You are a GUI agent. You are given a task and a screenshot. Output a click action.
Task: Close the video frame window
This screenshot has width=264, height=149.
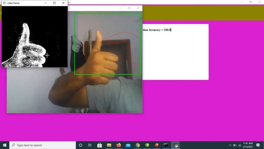(63, 3)
